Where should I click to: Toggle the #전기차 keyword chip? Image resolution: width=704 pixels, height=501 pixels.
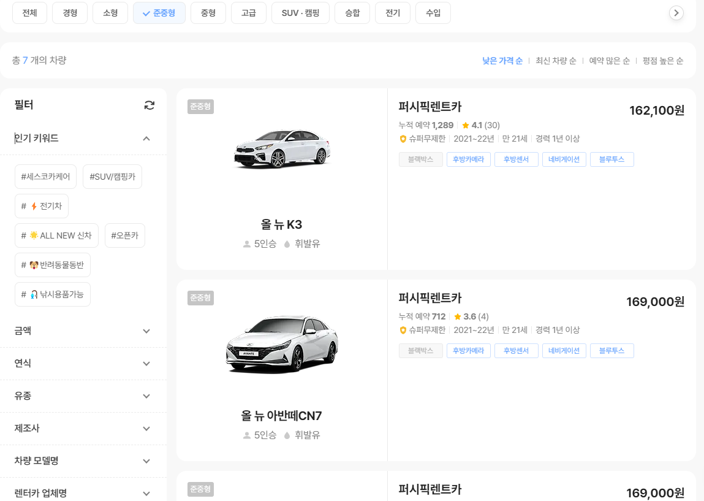coord(42,206)
